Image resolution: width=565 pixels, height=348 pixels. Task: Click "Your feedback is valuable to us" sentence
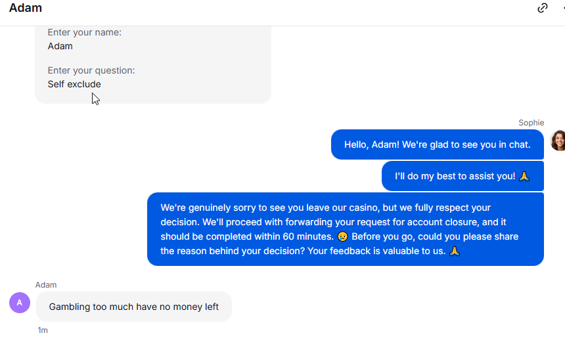coord(376,251)
